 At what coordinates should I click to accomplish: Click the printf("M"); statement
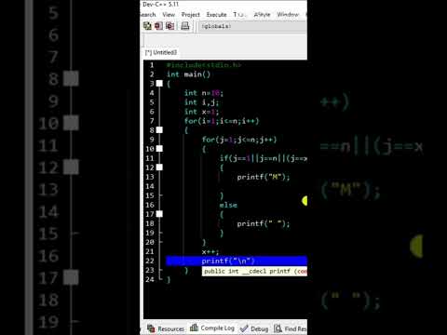(x=264, y=177)
